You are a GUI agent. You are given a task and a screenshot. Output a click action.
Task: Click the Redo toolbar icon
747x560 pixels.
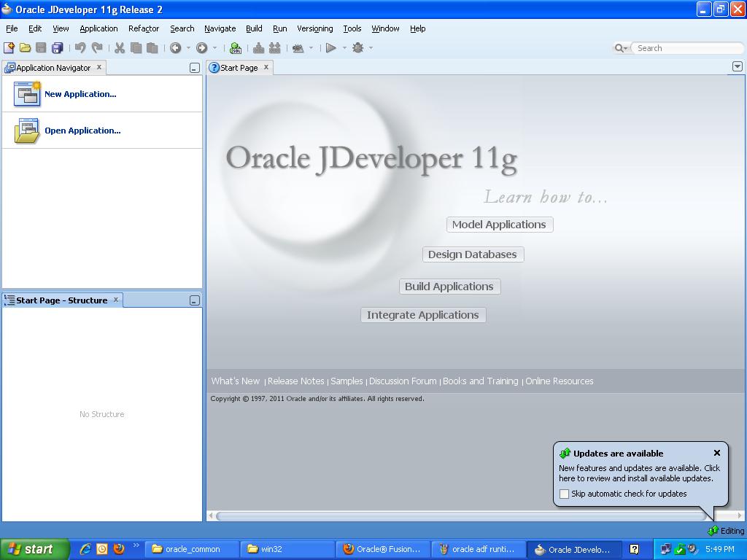point(97,47)
